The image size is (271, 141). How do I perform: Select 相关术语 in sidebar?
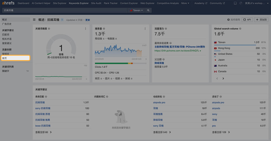(x=7, y=39)
